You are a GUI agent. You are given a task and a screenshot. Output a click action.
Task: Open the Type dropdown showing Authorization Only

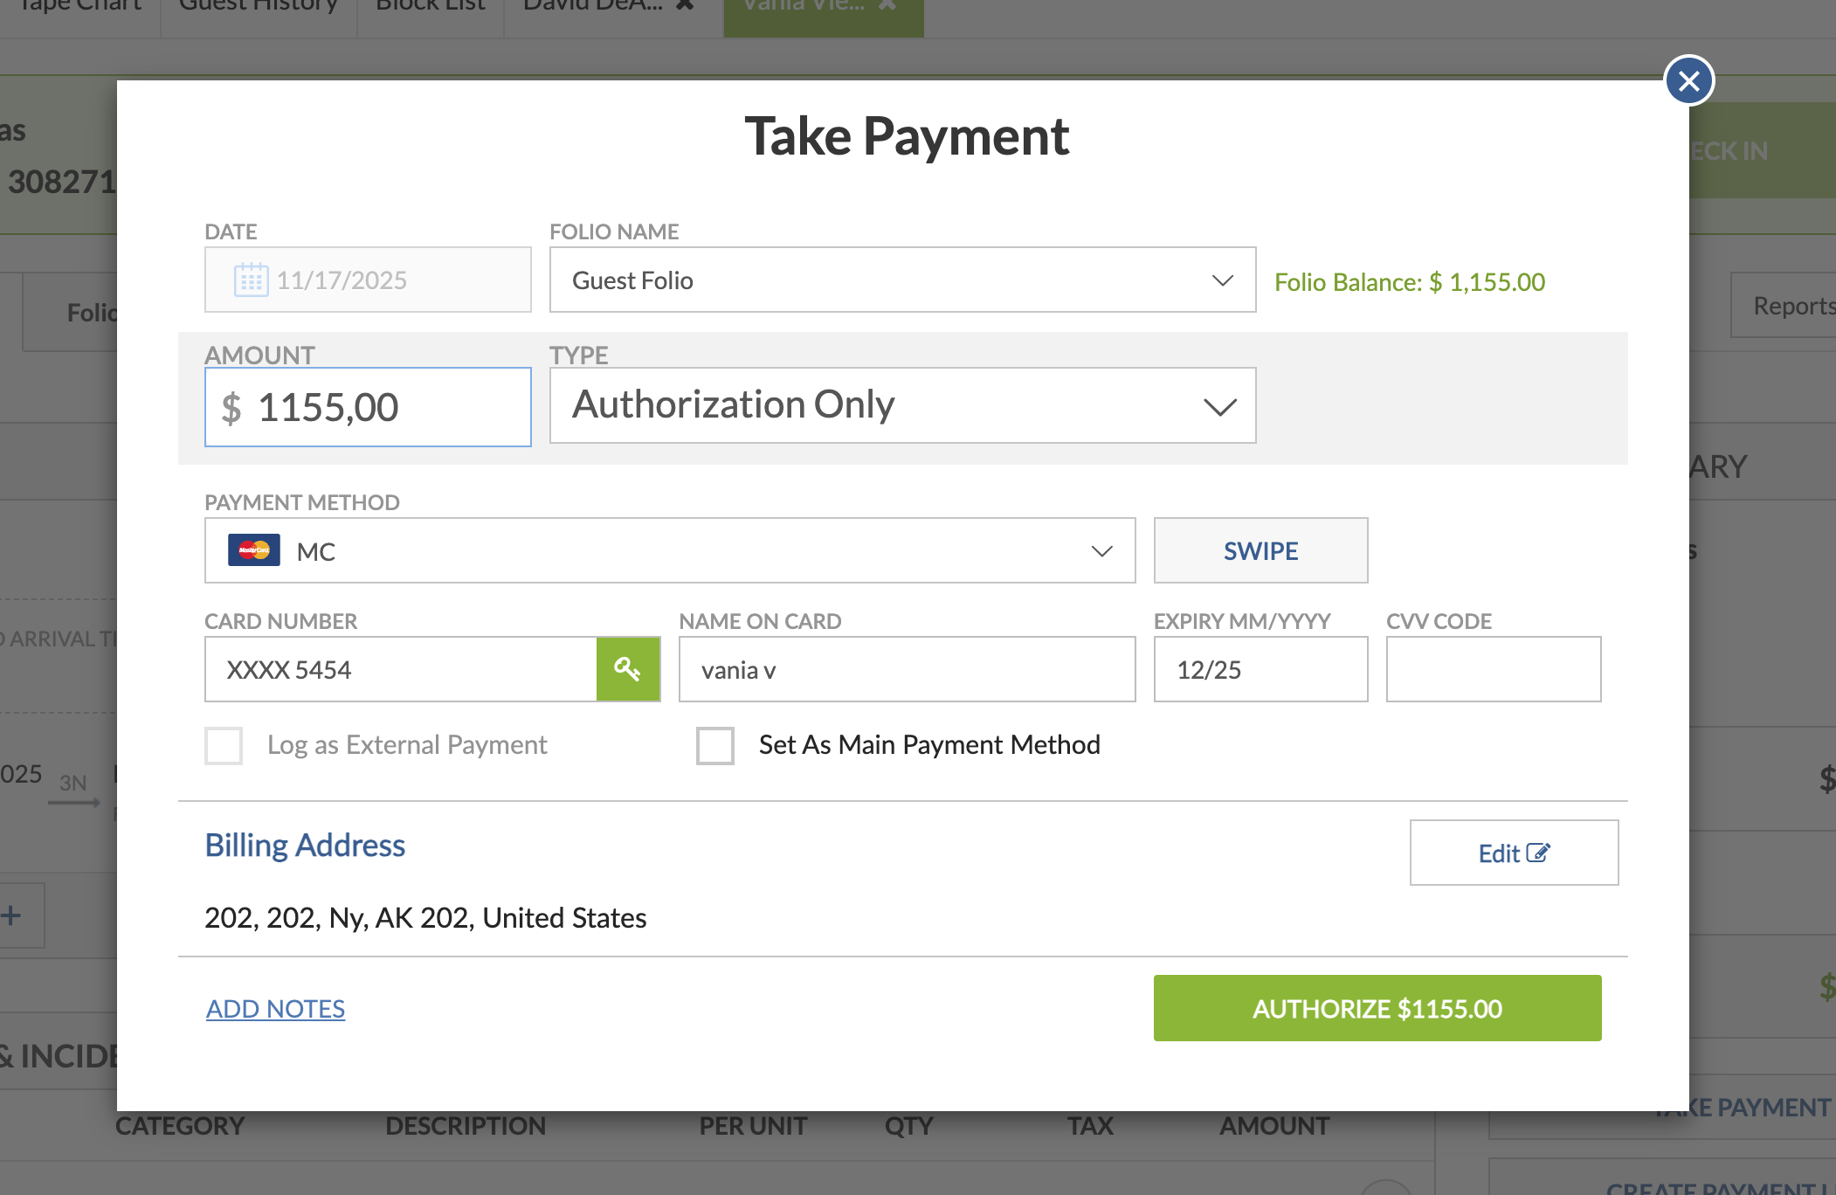tap(902, 406)
